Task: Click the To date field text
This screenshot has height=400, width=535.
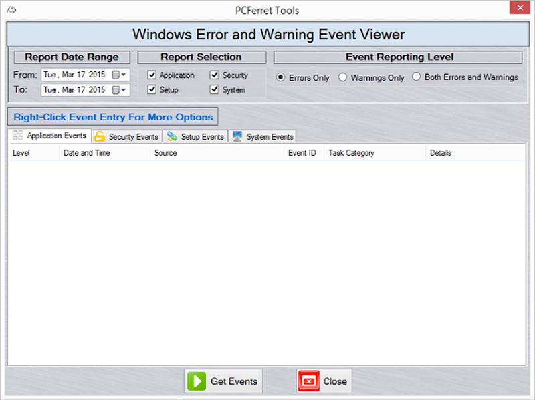Action: tap(74, 90)
